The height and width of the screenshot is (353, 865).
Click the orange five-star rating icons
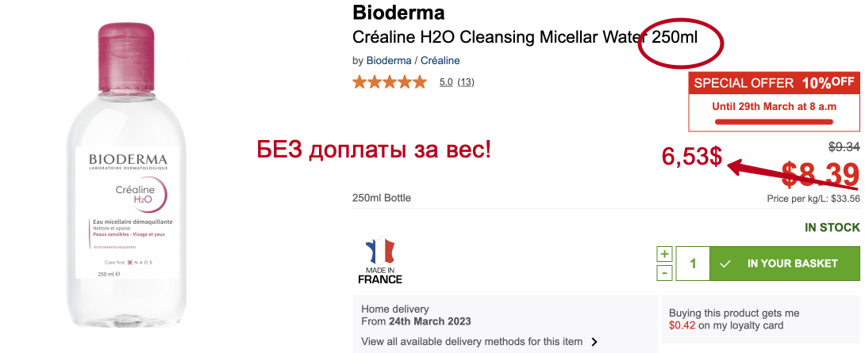click(390, 82)
